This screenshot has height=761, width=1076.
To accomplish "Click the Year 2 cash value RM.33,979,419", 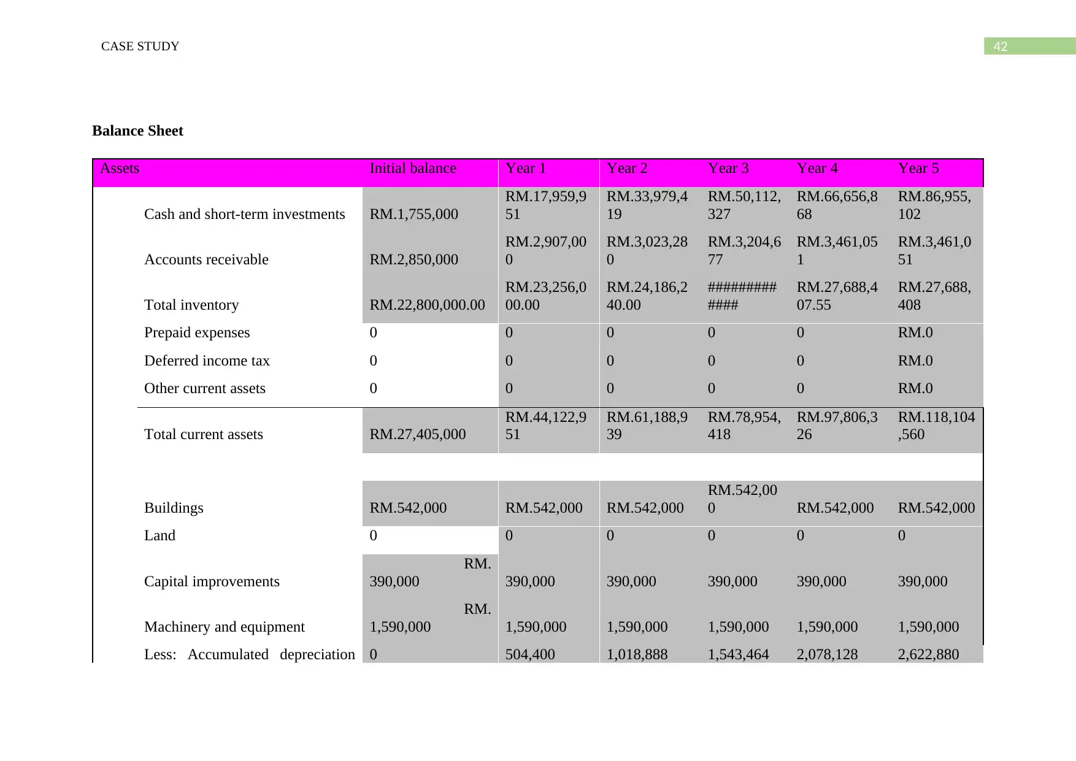I will click(647, 205).
